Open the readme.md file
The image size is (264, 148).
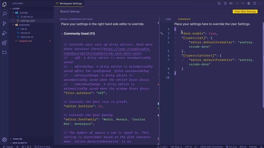pyautogui.click(x=26, y=41)
